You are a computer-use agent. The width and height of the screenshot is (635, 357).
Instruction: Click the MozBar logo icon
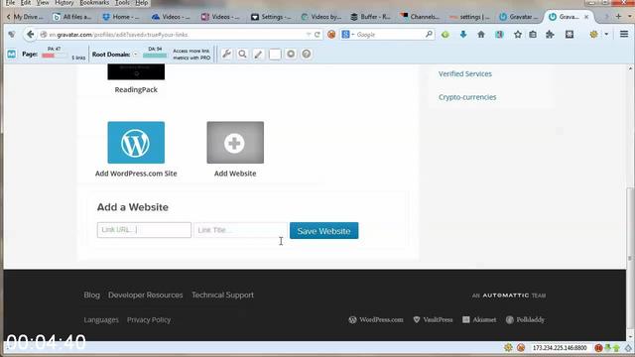pyautogui.click(x=11, y=54)
